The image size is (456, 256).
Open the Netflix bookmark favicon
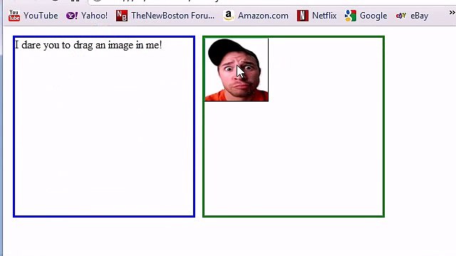click(x=302, y=16)
